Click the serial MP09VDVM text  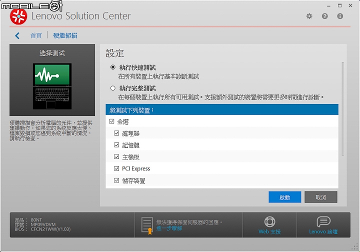tap(43, 224)
